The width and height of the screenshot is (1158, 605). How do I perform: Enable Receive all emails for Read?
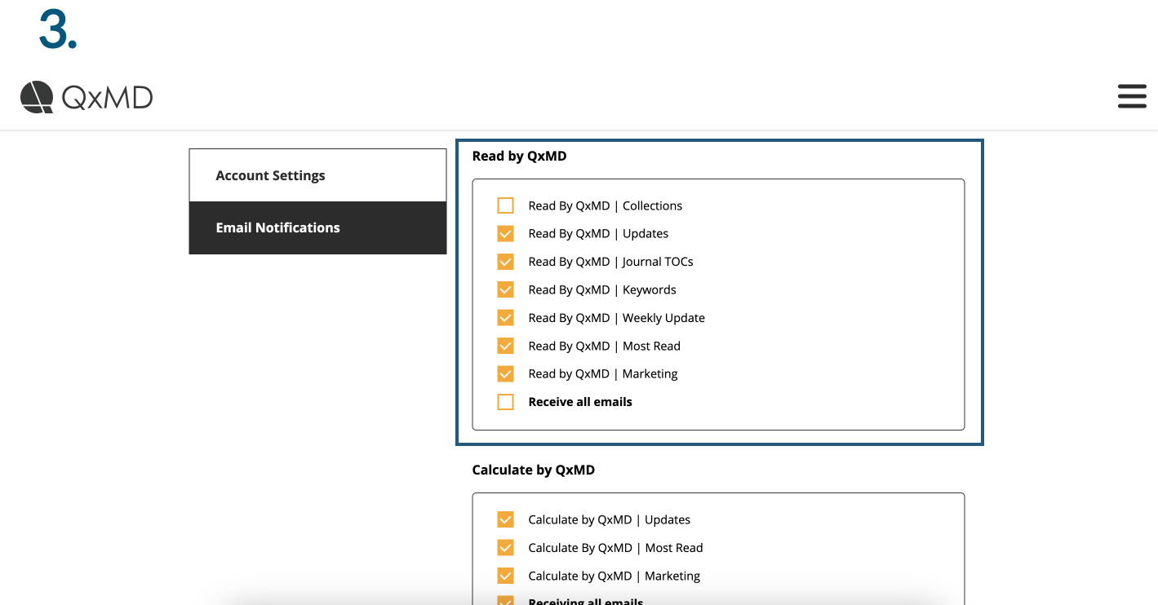click(x=506, y=402)
